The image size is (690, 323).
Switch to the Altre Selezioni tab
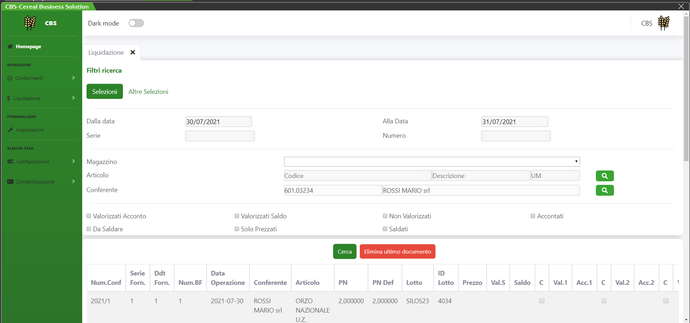click(x=148, y=92)
